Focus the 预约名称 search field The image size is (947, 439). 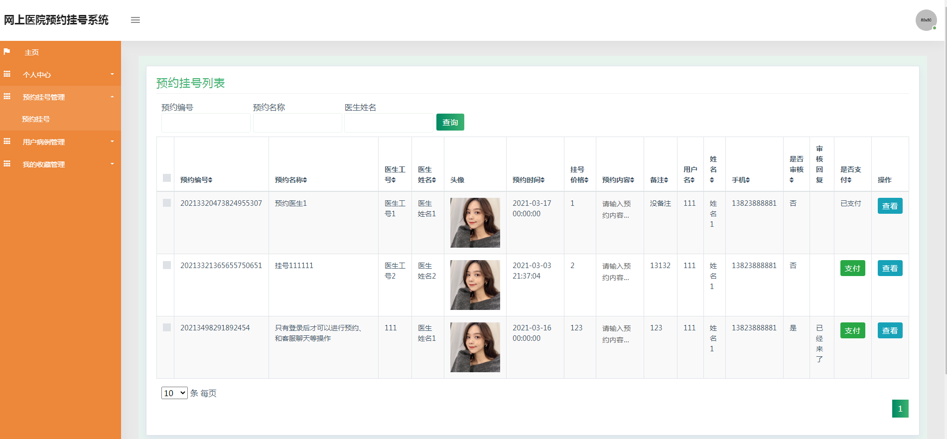297,123
